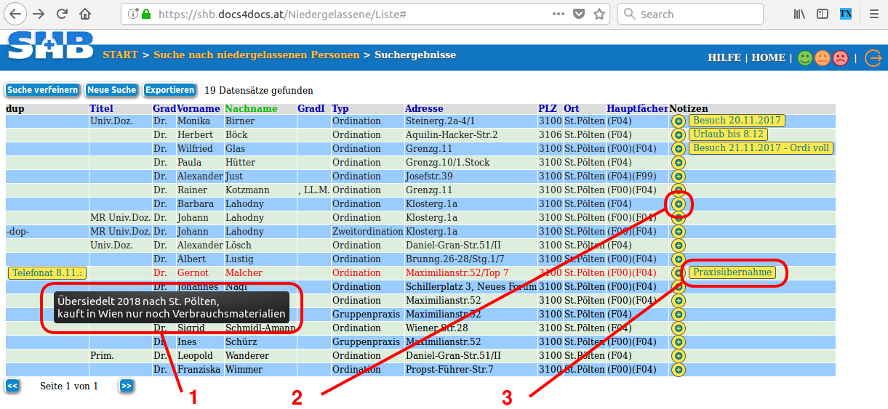The width and height of the screenshot is (888, 409).
Task: Sort table by Nachname column header
Action: point(251,109)
